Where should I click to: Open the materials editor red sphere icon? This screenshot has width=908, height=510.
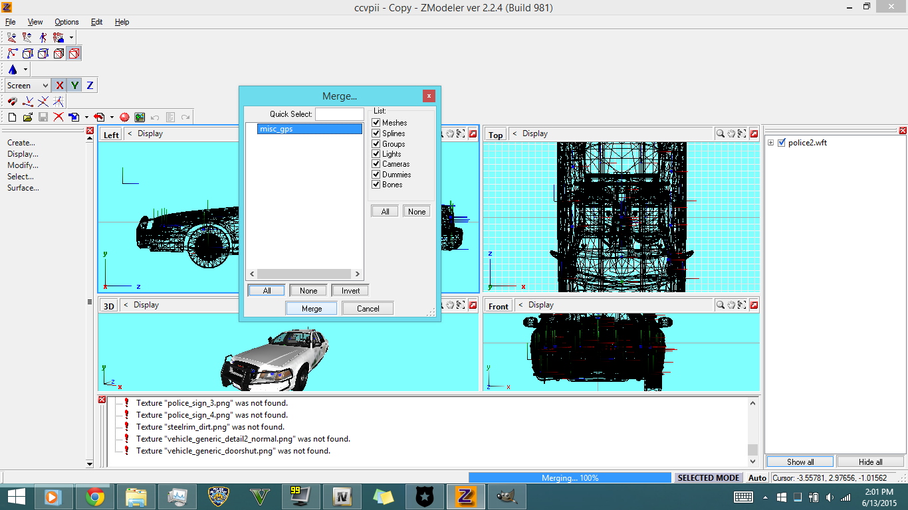[x=124, y=118]
